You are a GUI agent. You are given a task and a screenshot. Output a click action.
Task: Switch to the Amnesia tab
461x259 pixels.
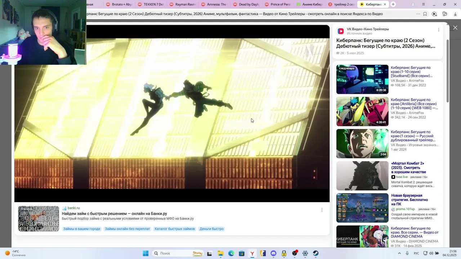(x=214, y=4)
